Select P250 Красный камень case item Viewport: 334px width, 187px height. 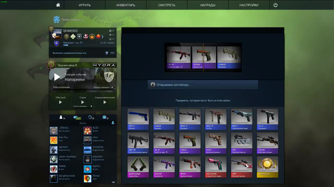(216, 143)
